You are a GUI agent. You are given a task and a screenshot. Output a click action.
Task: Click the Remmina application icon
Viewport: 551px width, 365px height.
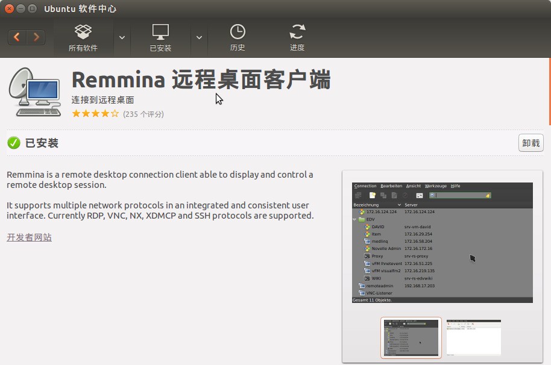point(35,92)
